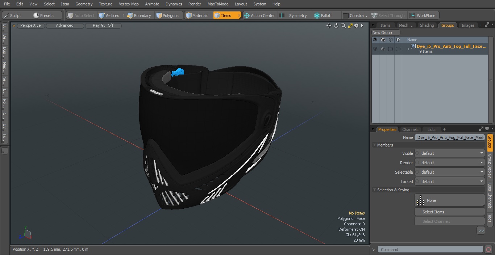
Task: Click the viewport rotate icon
Action: [x=336, y=26]
